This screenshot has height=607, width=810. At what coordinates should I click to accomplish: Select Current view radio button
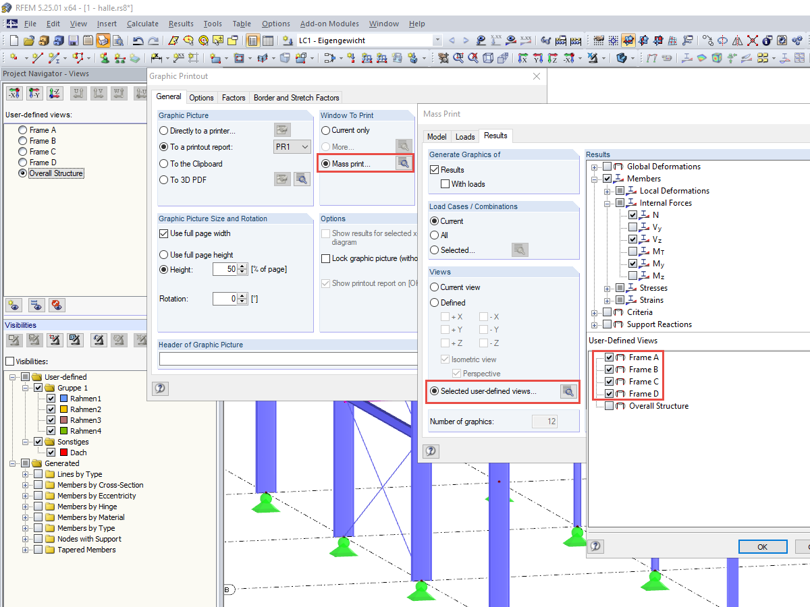[434, 287]
